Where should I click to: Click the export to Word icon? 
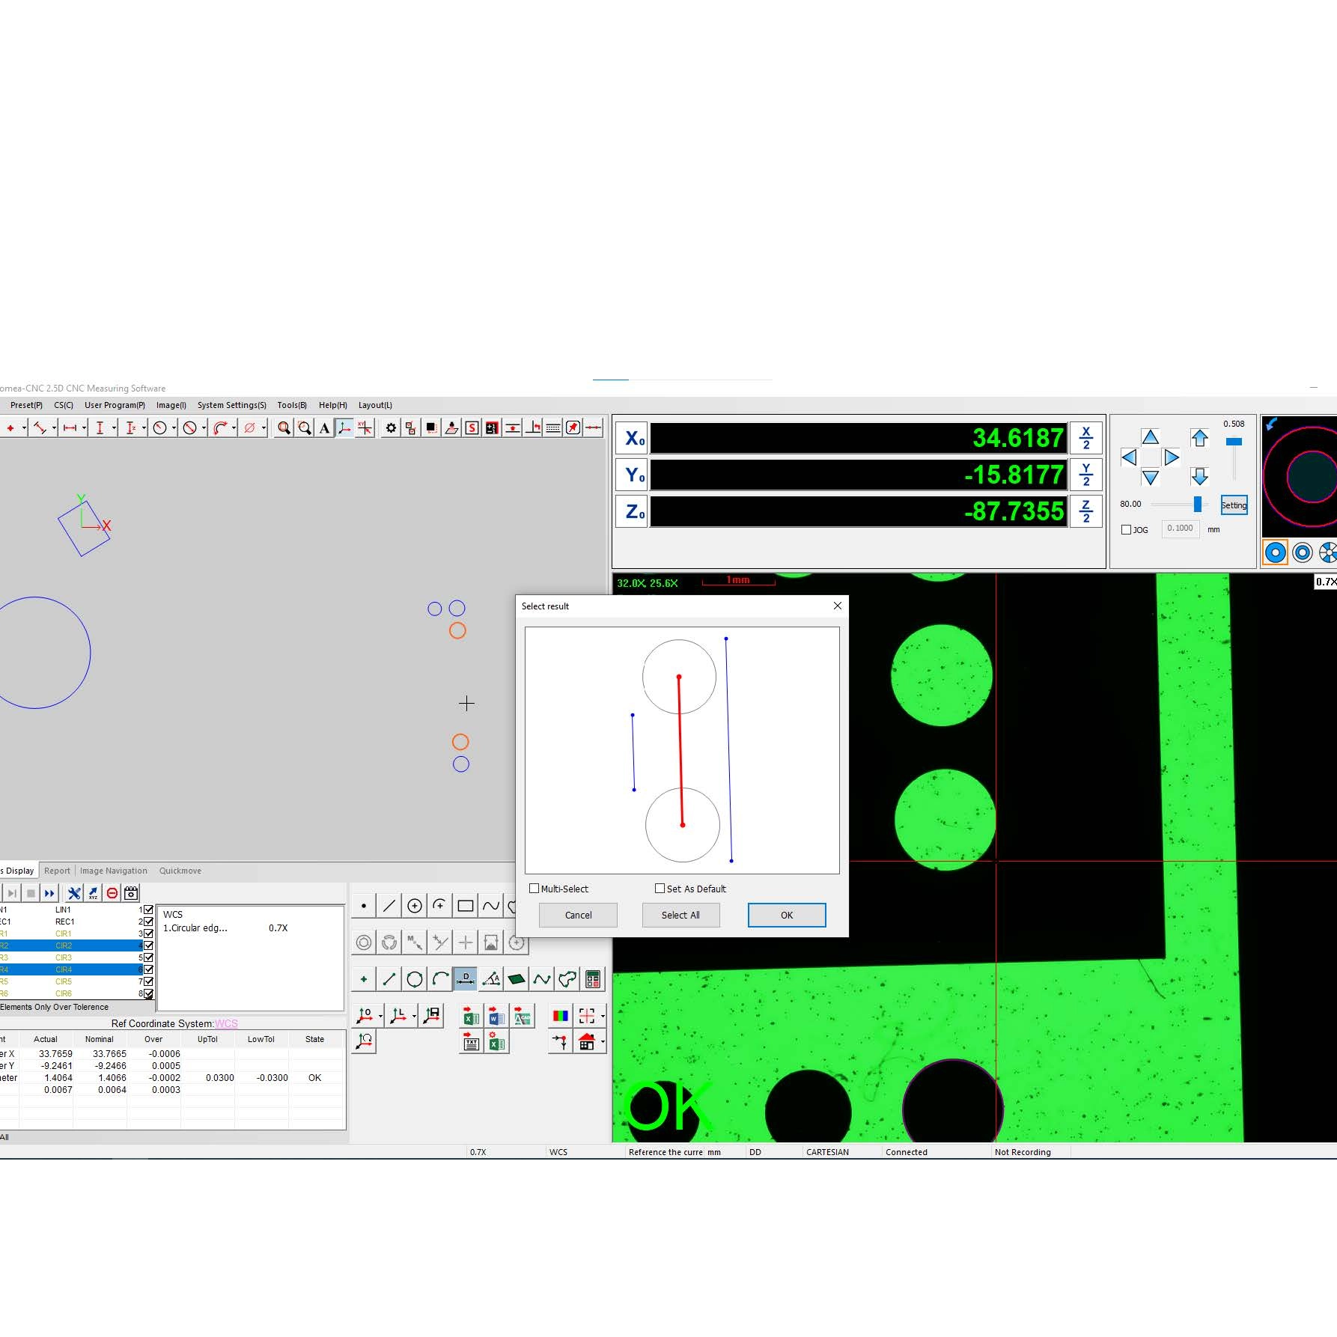[x=494, y=1017]
